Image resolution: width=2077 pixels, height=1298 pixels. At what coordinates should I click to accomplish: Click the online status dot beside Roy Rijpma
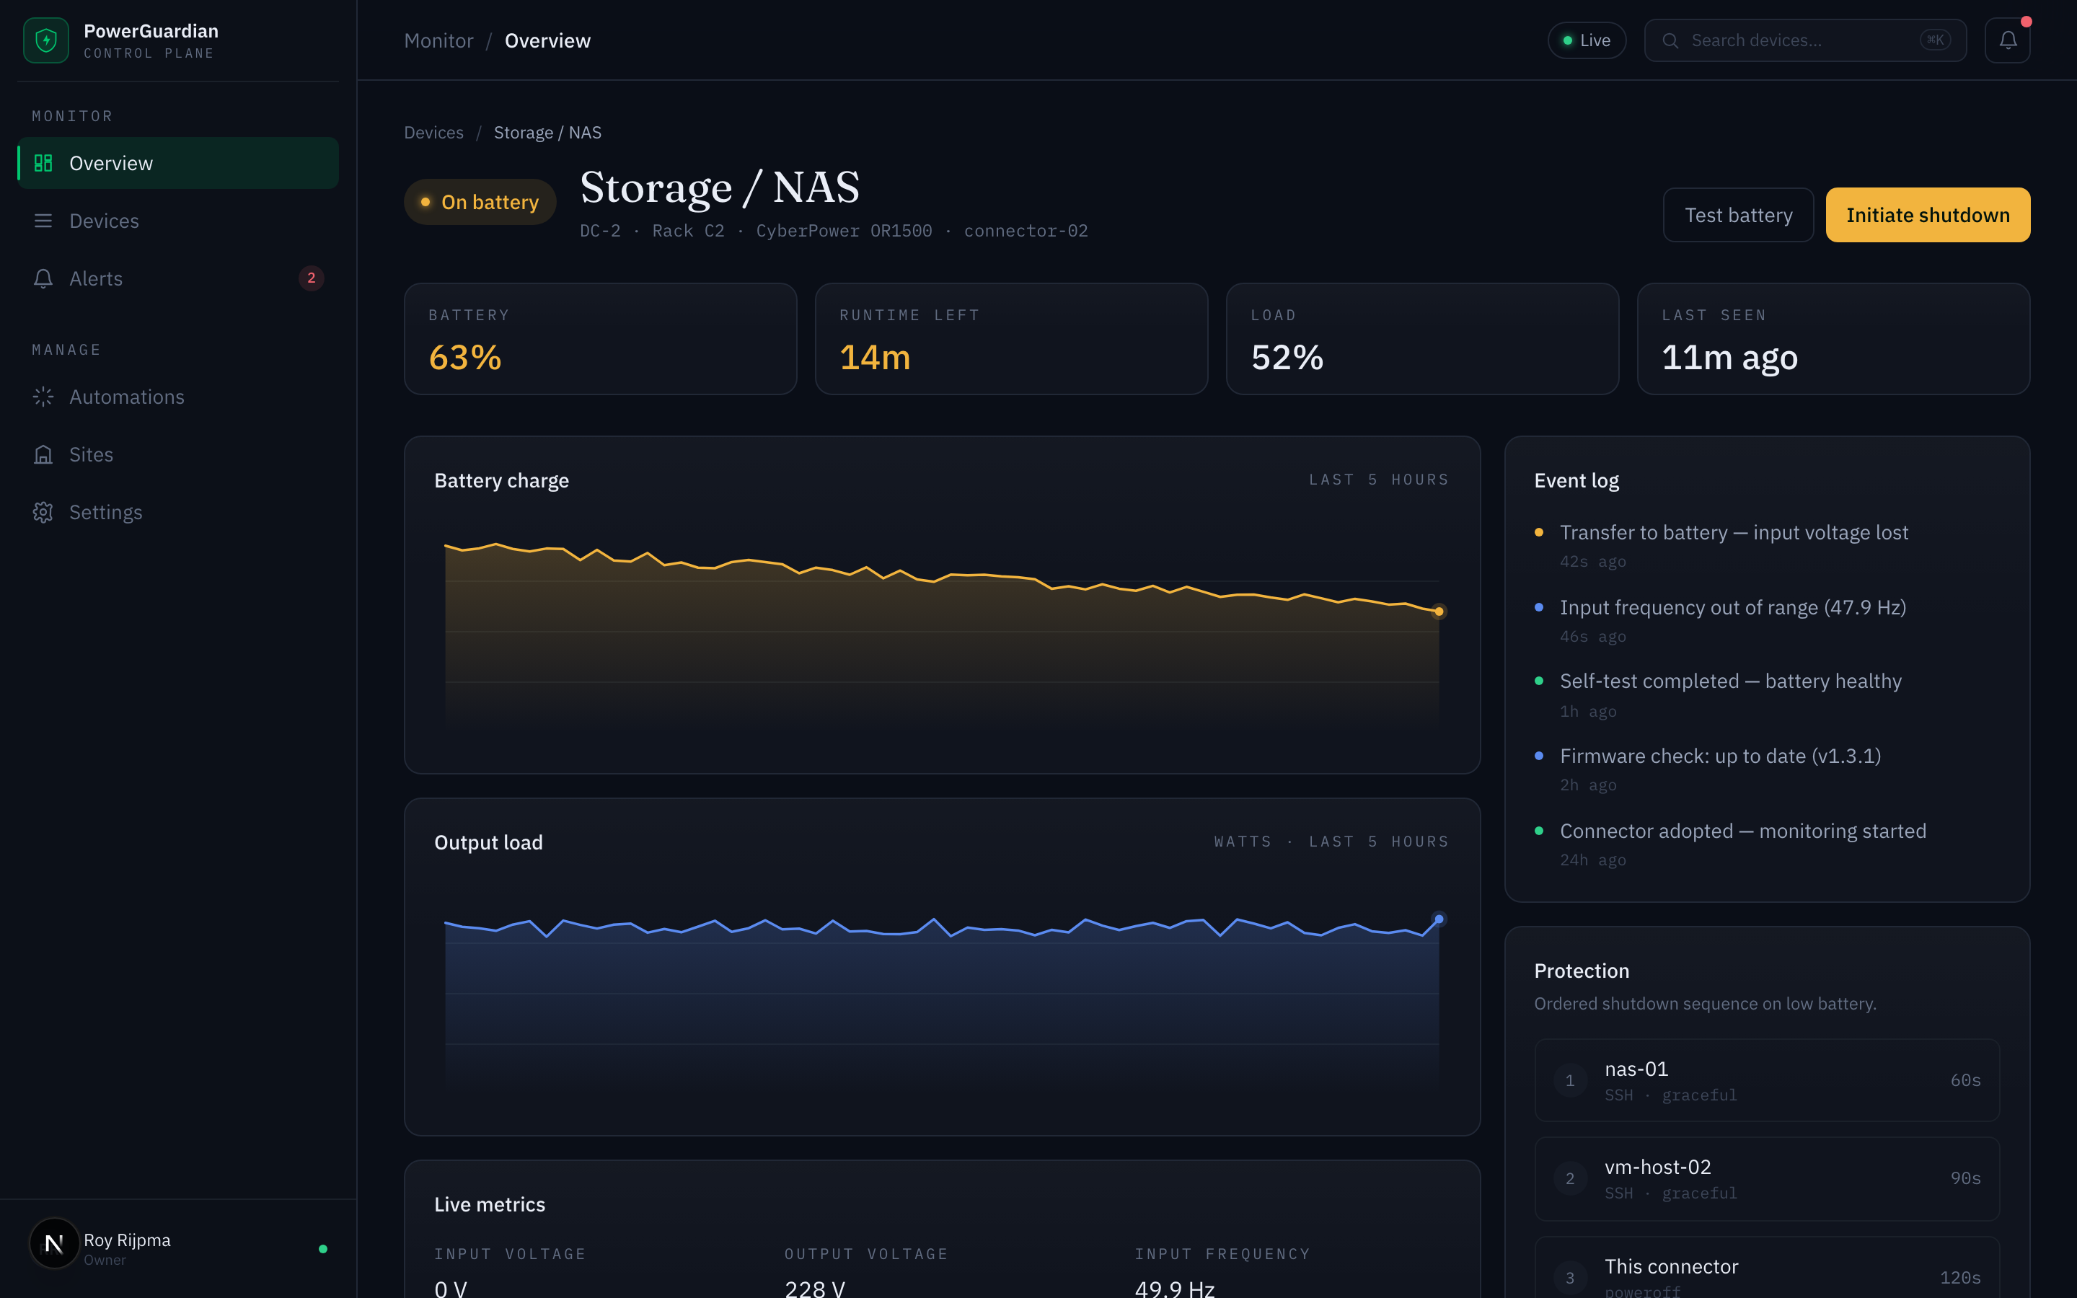tap(322, 1249)
